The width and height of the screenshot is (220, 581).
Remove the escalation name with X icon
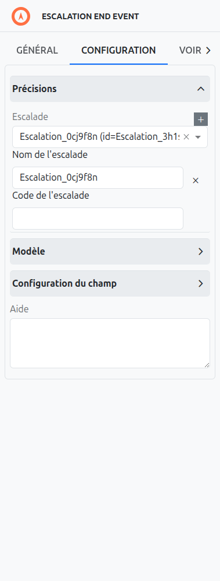(196, 181)
